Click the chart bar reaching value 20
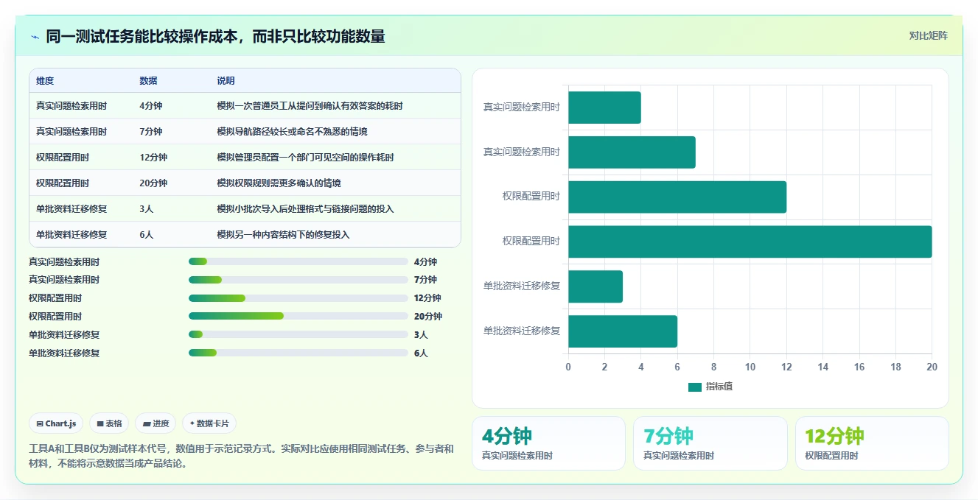 (750, 242)
